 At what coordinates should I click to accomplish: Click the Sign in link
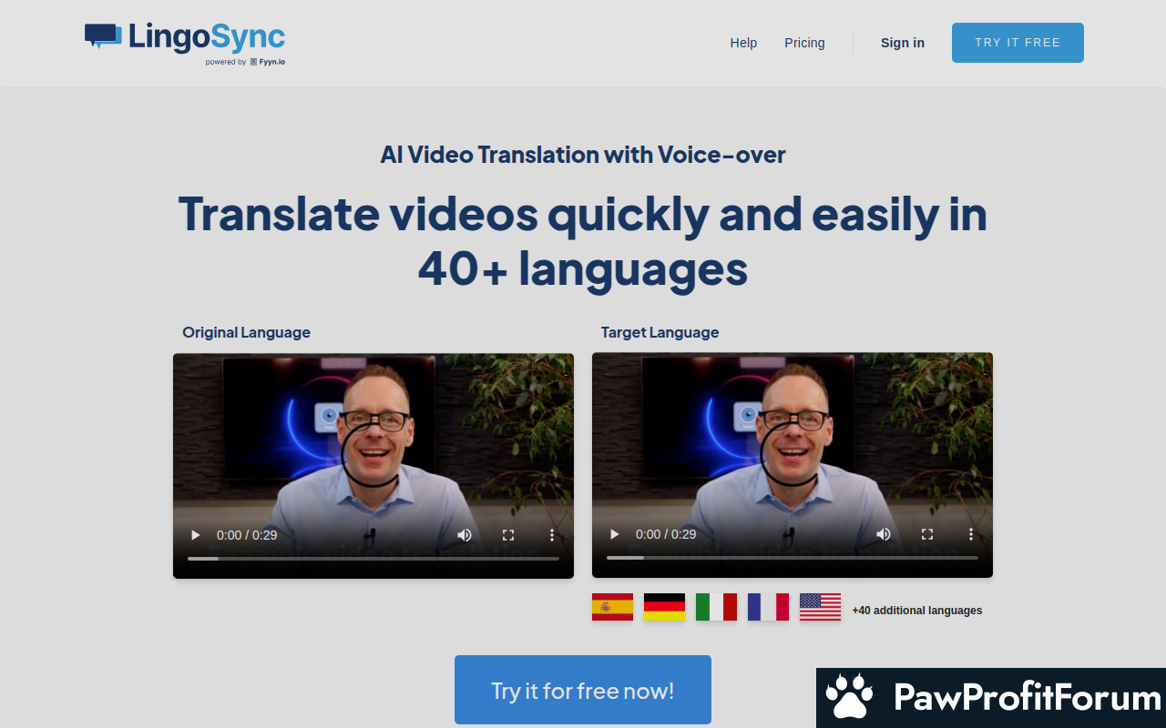point(902,43)
